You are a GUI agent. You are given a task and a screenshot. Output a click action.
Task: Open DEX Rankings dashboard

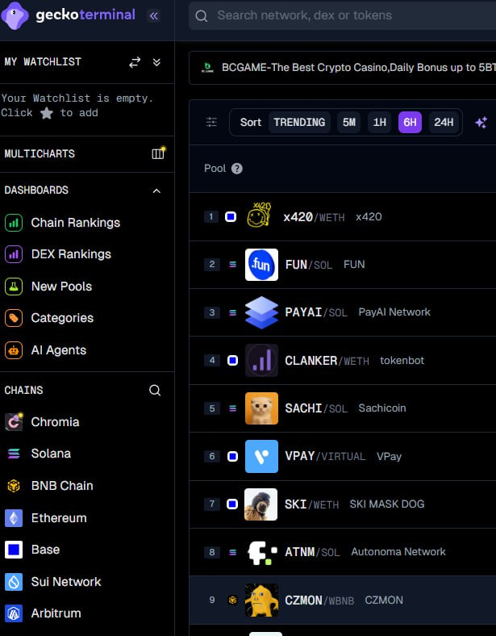(71, 254)
